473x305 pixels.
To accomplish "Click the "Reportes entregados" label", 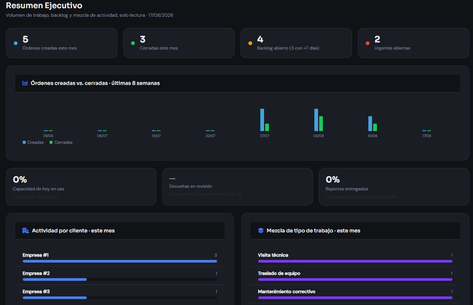I will 347,189.
